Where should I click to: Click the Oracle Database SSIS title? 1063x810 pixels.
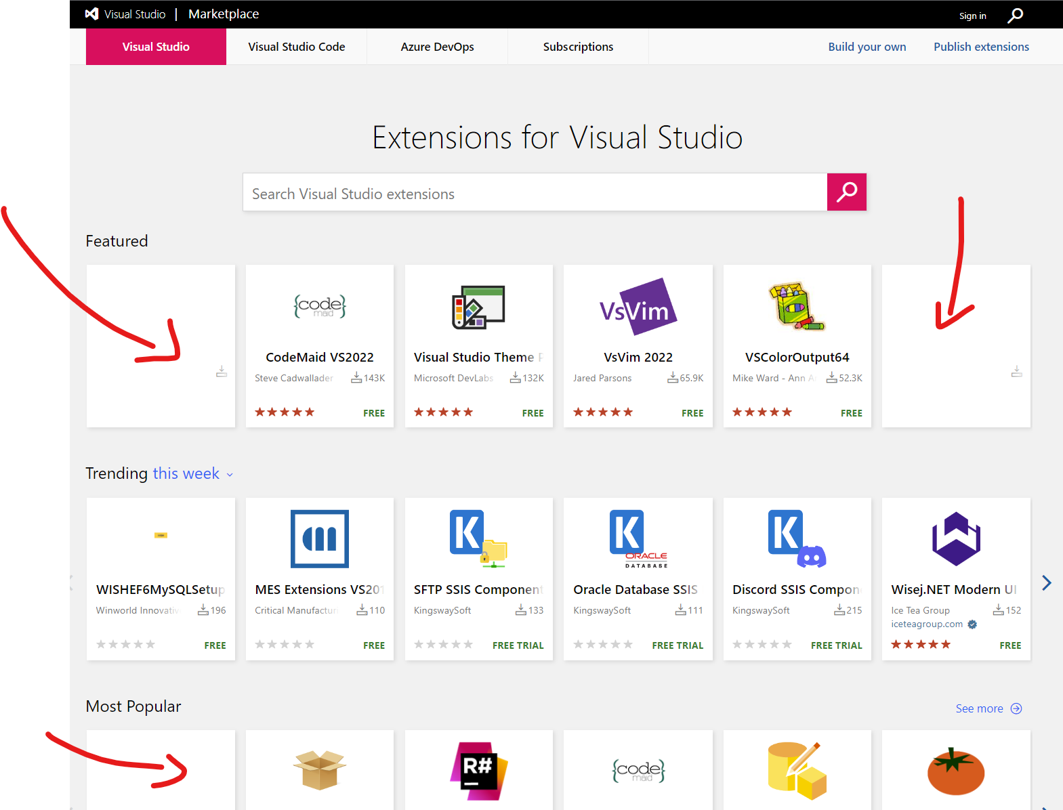pos(635,589)
